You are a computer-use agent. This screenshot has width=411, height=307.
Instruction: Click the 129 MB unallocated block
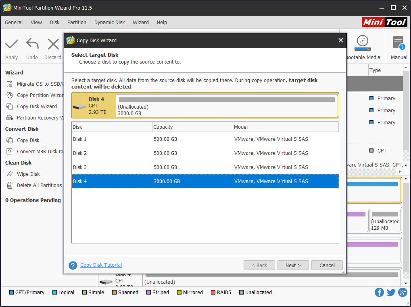click(385, 221)
